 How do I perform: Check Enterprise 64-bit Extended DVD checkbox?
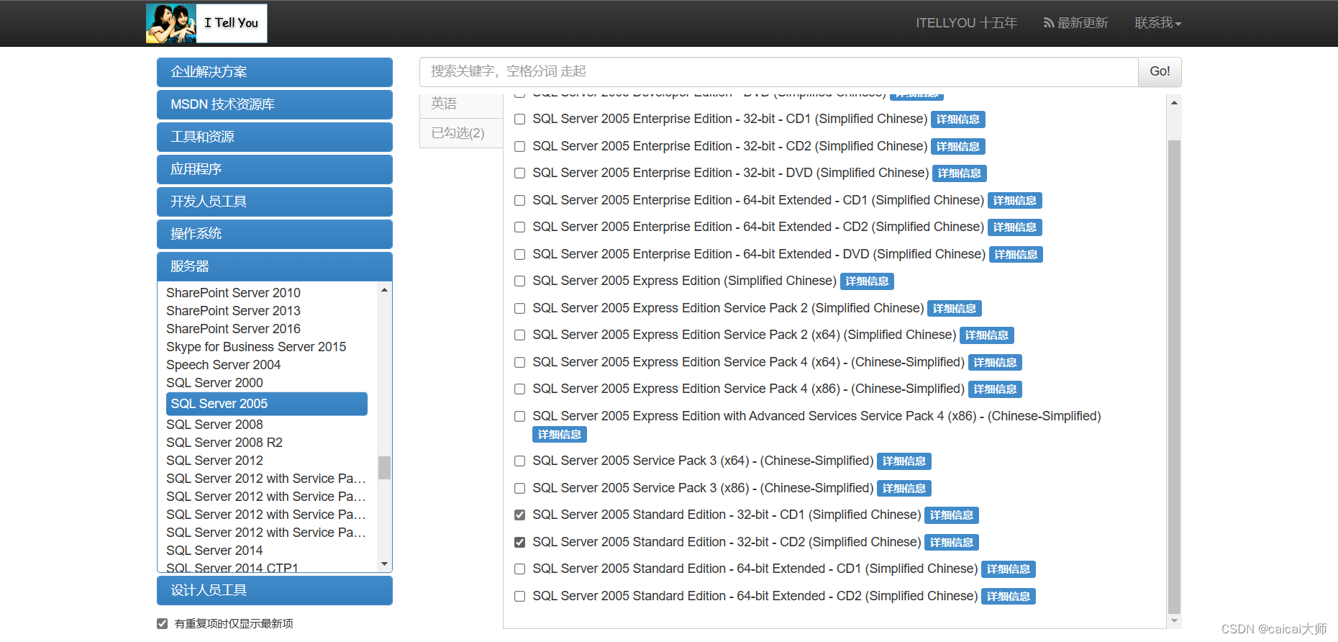(519, 255)
